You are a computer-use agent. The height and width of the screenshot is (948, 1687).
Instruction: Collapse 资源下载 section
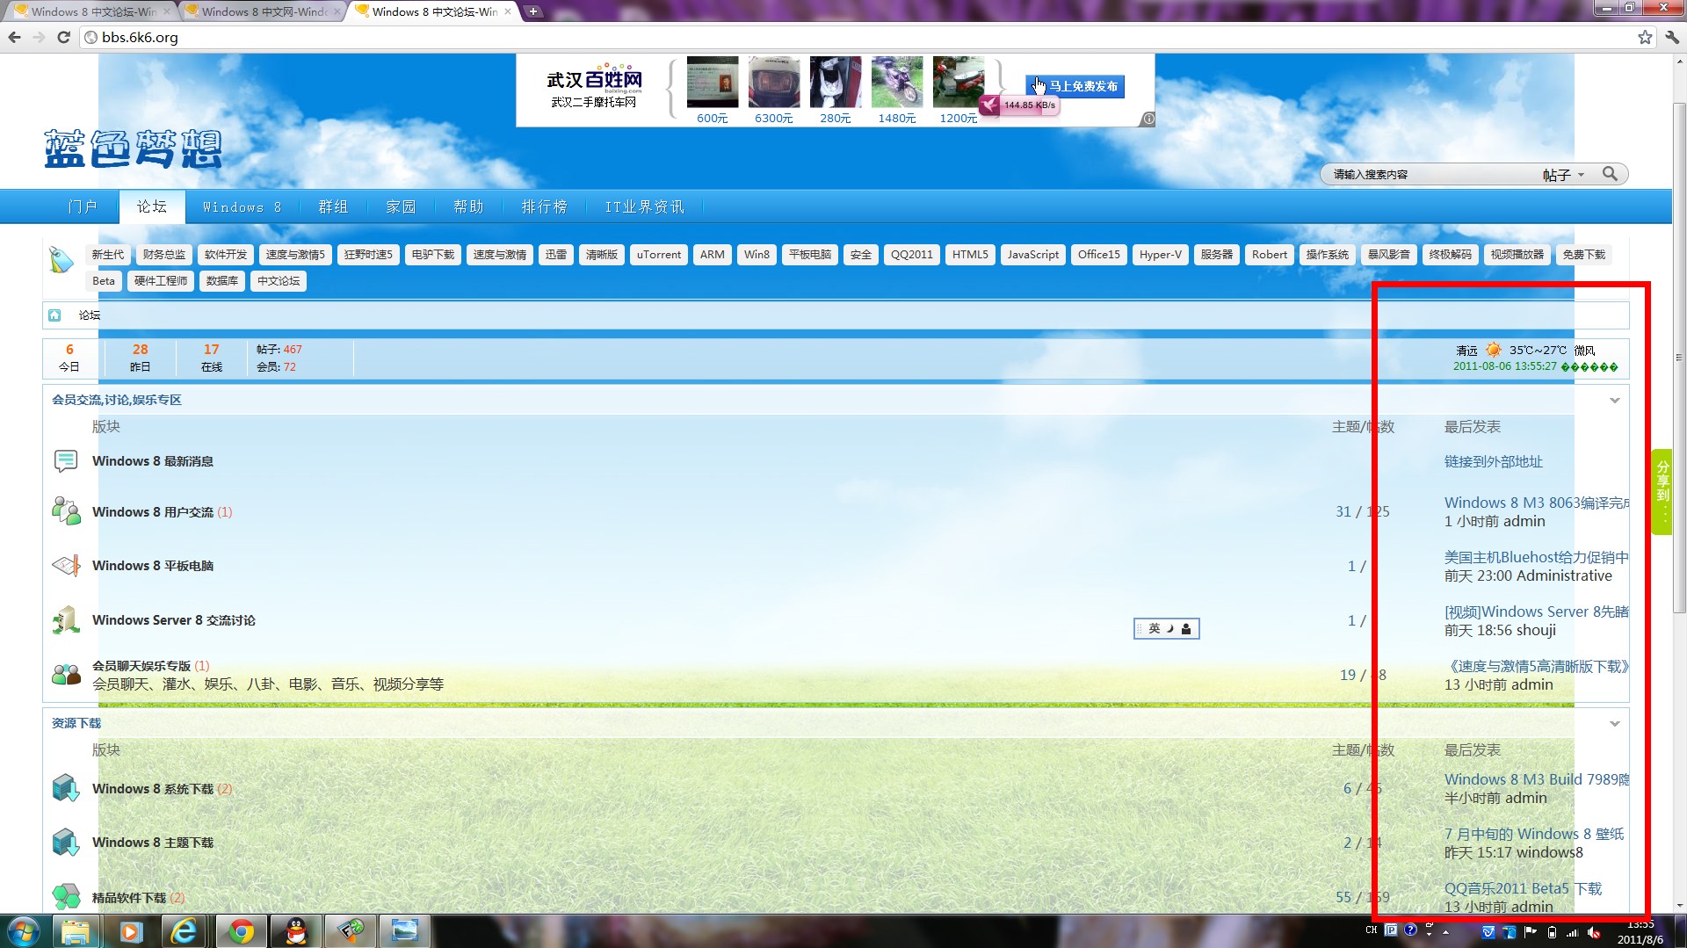[1614, 724]
